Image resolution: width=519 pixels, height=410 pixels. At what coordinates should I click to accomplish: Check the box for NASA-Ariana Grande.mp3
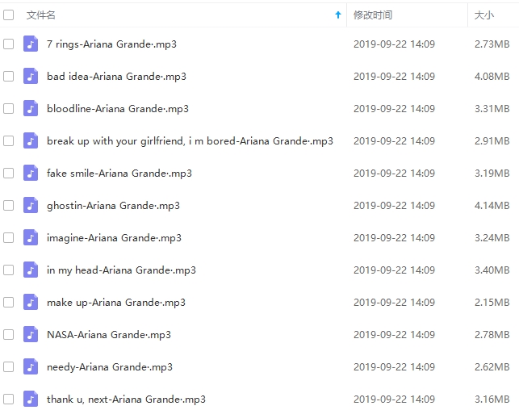[8, 335]
